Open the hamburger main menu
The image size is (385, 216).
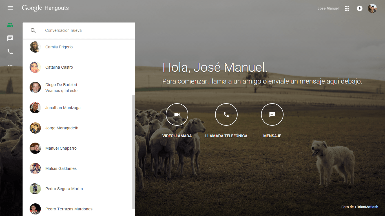(x=10, y=8)
